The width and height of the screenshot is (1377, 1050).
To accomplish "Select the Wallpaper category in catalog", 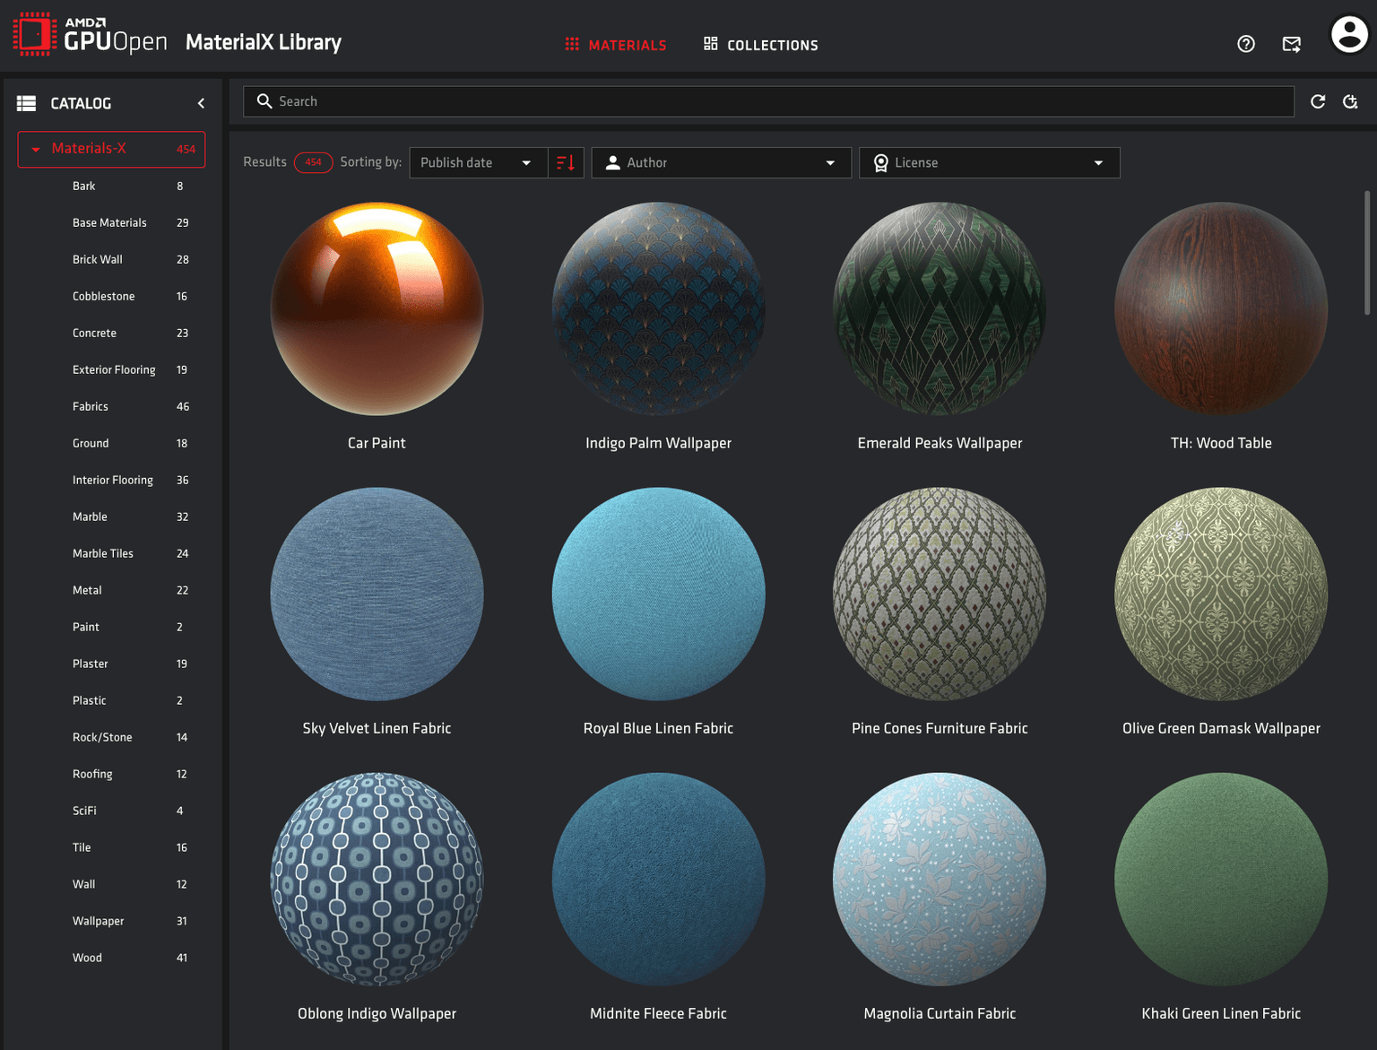I will (x=99, y=921).
